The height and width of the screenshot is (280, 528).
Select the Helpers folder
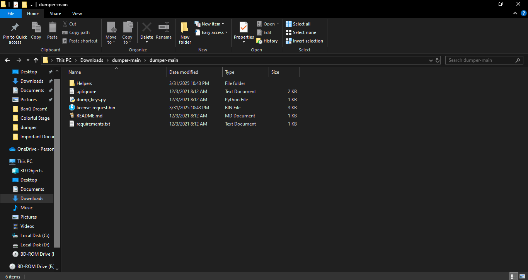pyautogui.click(x=183, y=83)
